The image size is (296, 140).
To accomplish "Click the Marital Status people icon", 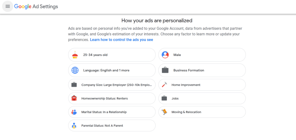I will [x=74, y=112].
